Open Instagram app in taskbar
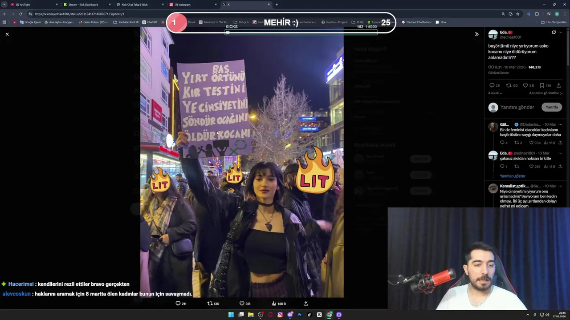This screenshot has height=320, width=570. (280, 315)
